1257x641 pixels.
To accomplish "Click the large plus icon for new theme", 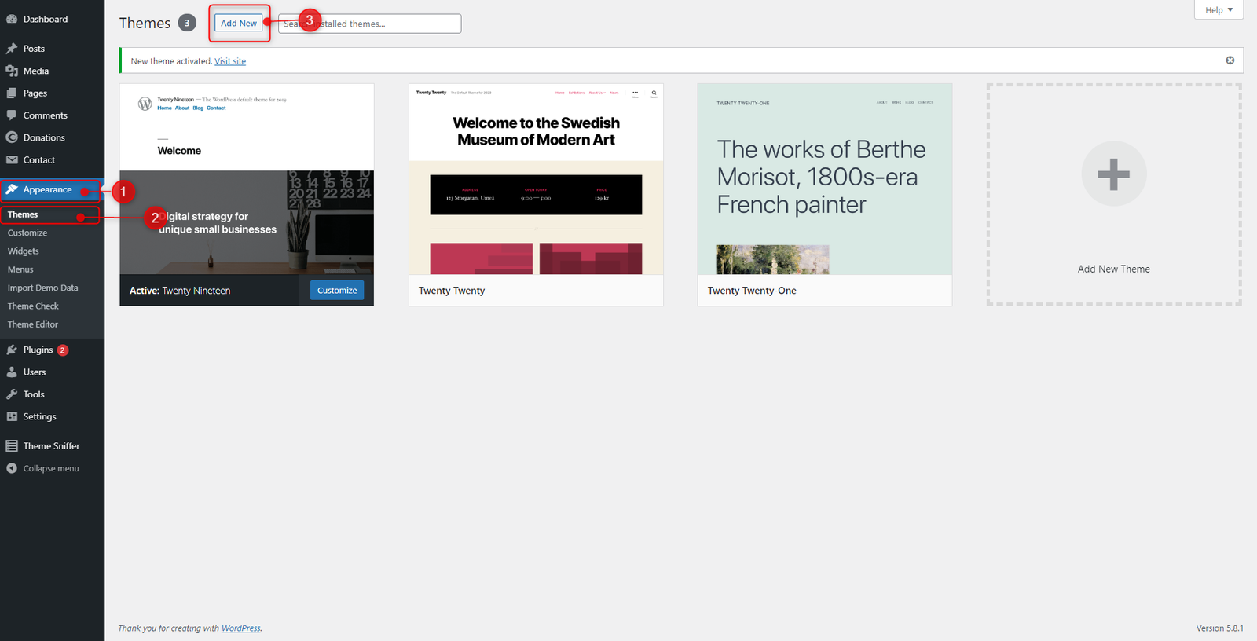I will click(x=1114, y=174).
